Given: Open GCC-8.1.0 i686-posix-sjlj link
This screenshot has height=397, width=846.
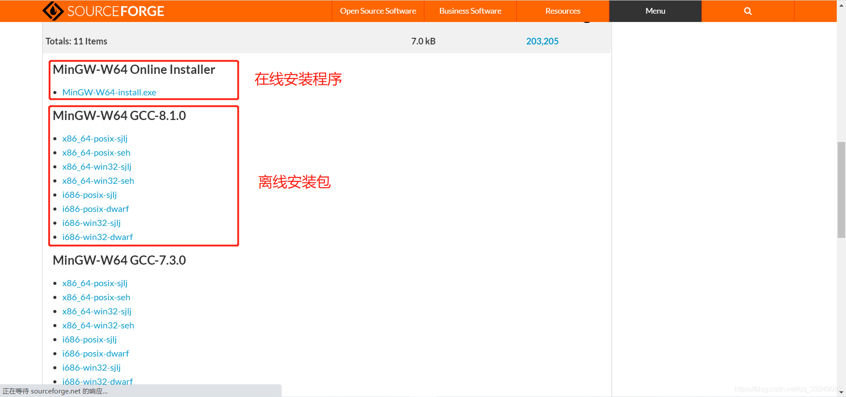Looking at the screenshot, I should [89, 195].
